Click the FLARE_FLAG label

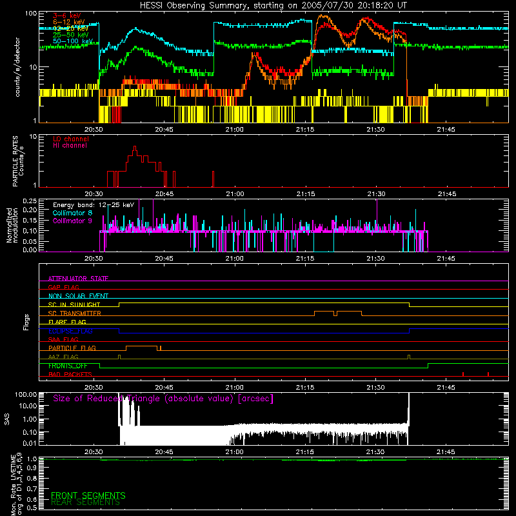[x=67, y=322]
